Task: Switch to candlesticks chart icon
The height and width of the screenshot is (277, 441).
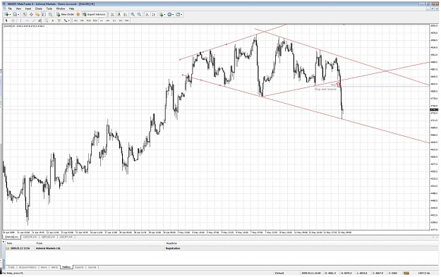Action: pos(119,14)
